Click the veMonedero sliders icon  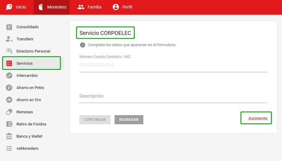[x=9, y=148]
